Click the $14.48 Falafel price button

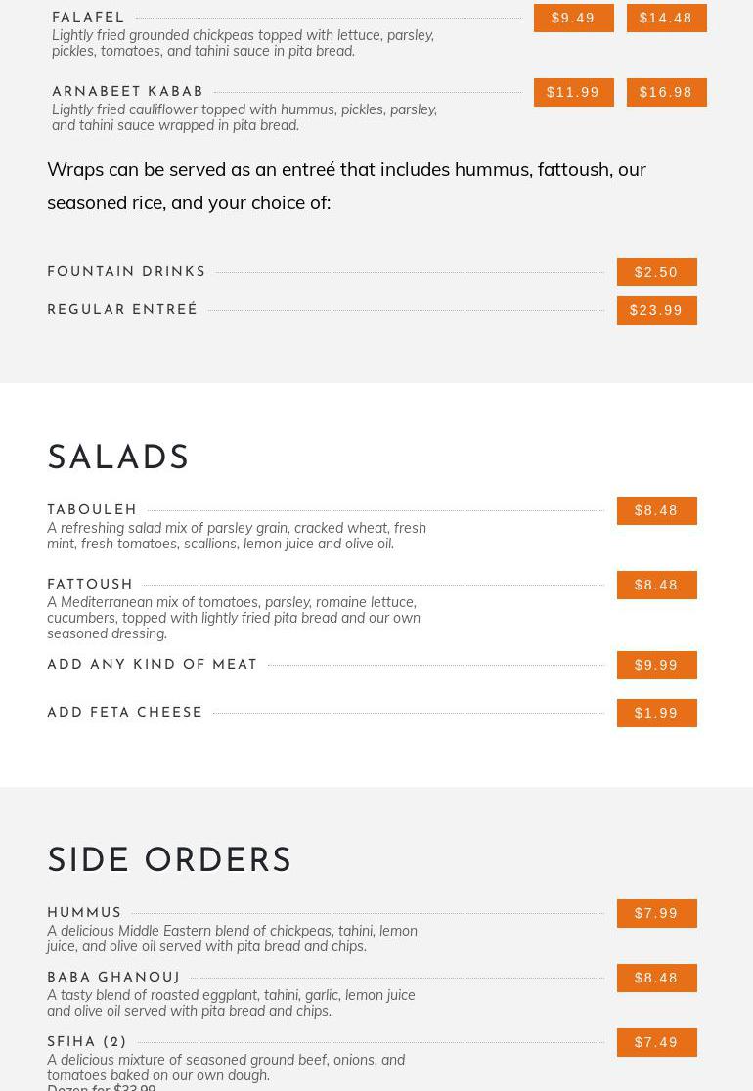click(x=666, y=18)
